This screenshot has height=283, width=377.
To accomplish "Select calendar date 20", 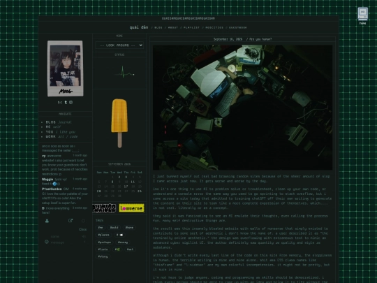I will click(99, 191).
